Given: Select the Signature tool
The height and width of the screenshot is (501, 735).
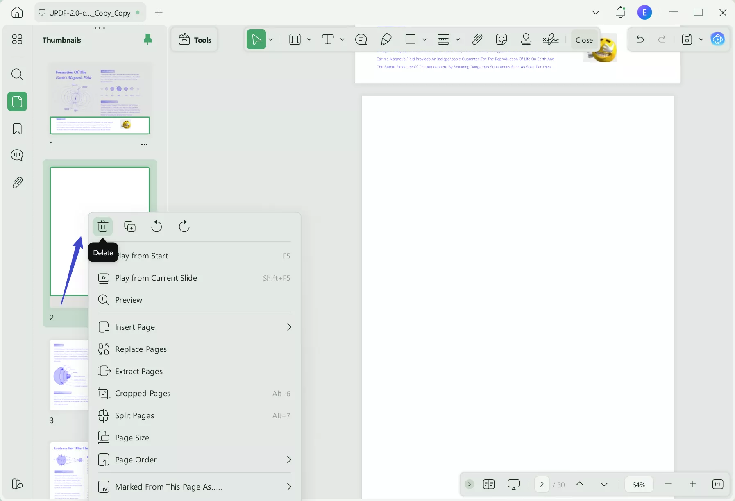Looking at the screenshot, I should pos(551,39).
